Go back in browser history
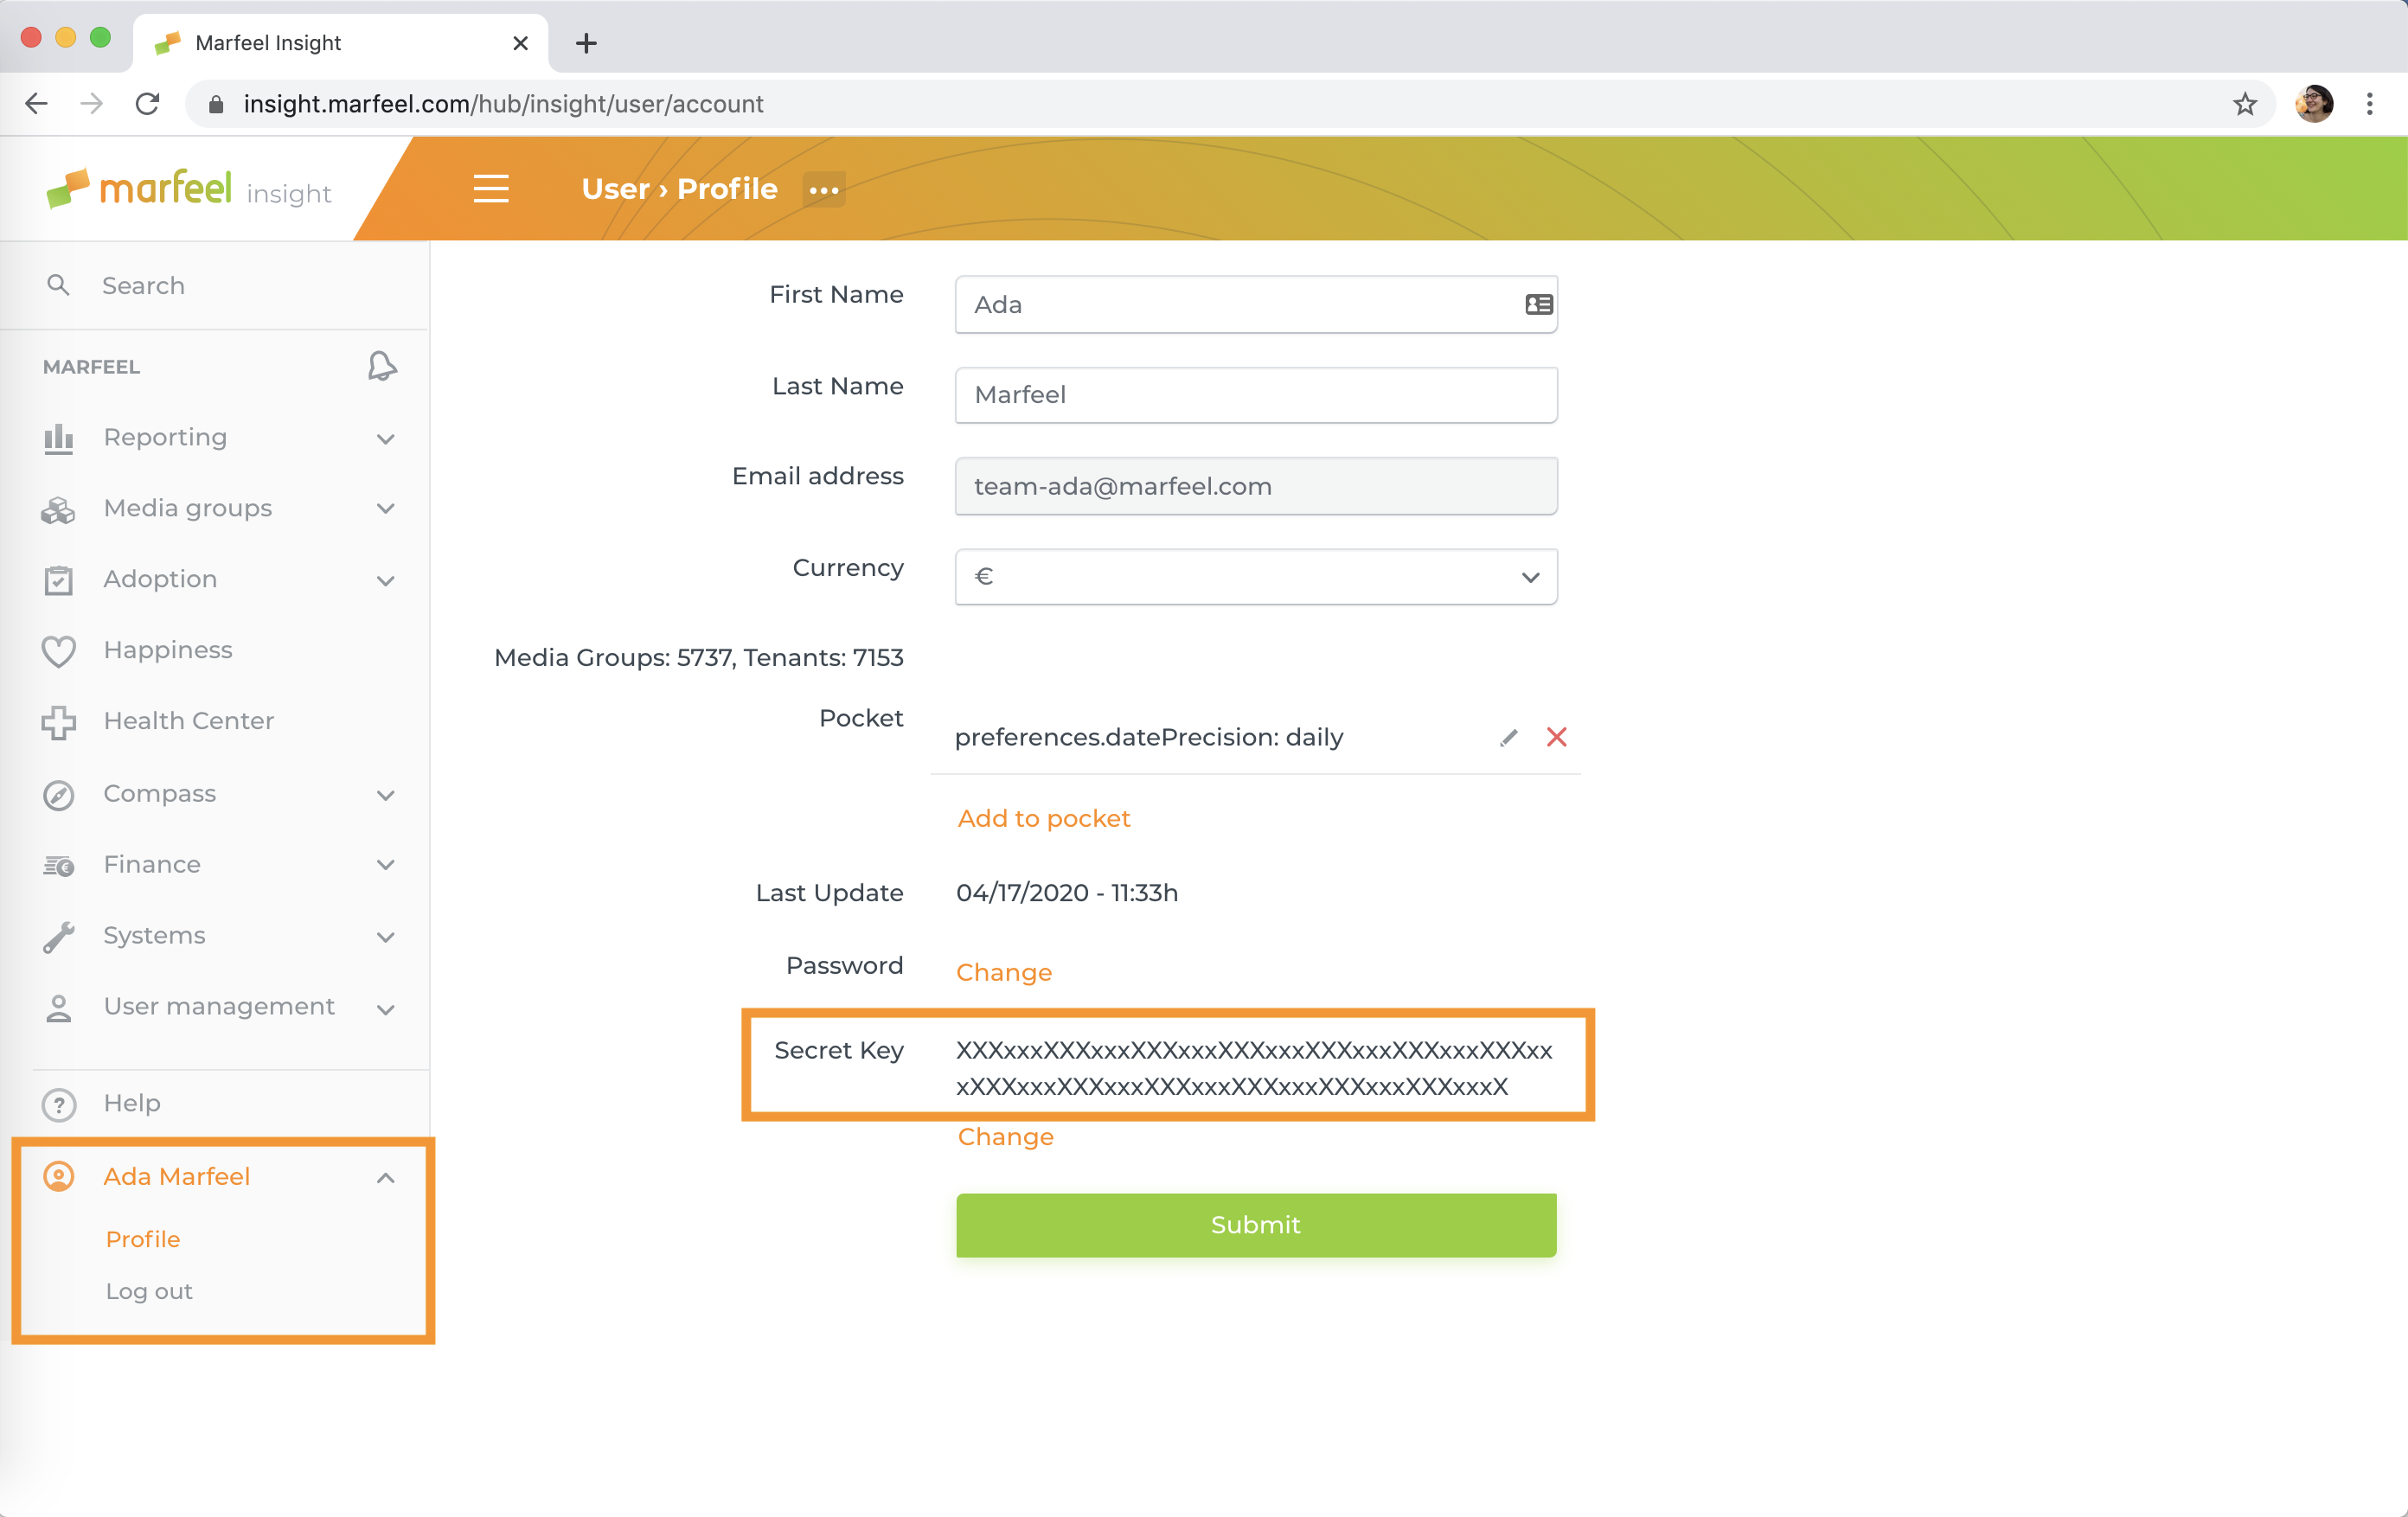Viewport: 2408px width, 1517px height. click(37, 104)
